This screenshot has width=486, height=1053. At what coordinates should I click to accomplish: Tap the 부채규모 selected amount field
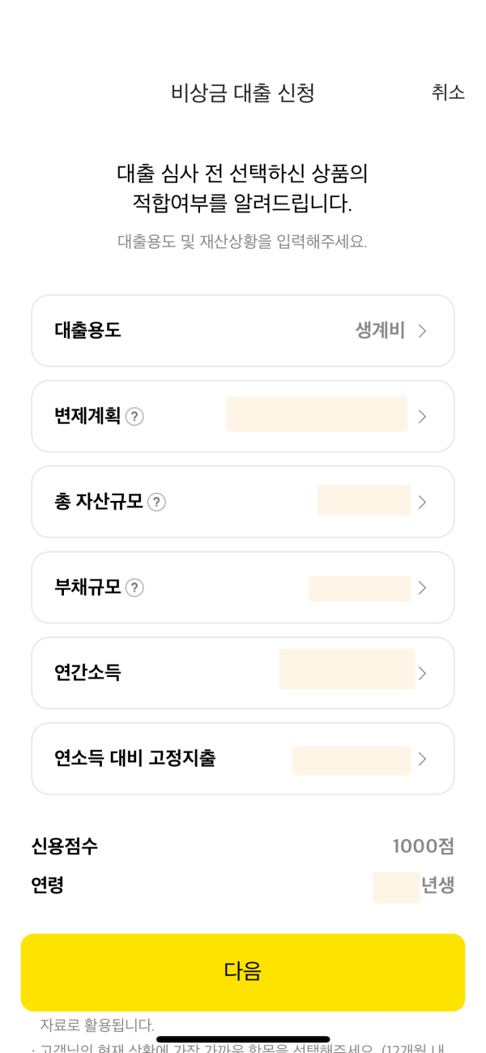click(x=360, y=589)
